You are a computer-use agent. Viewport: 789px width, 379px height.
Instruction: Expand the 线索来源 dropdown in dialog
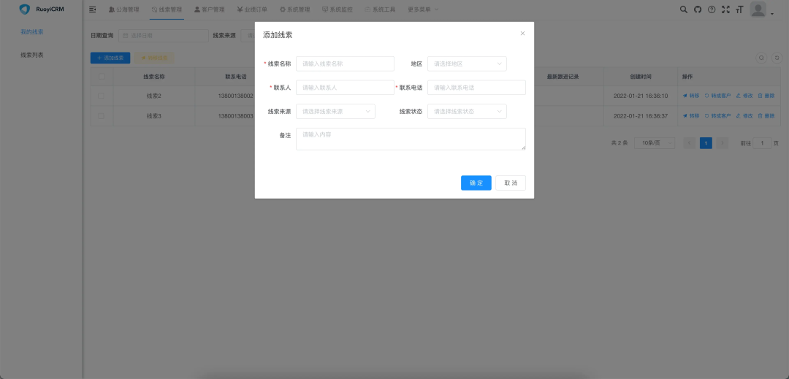click(x=335, y=112)
